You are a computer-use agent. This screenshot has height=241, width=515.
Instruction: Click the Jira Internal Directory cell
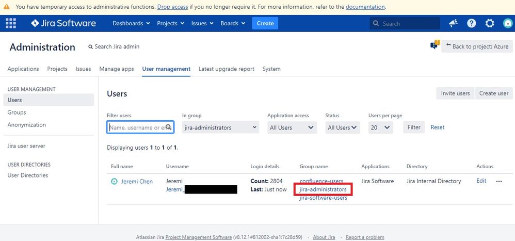click(x=433, y=181)
